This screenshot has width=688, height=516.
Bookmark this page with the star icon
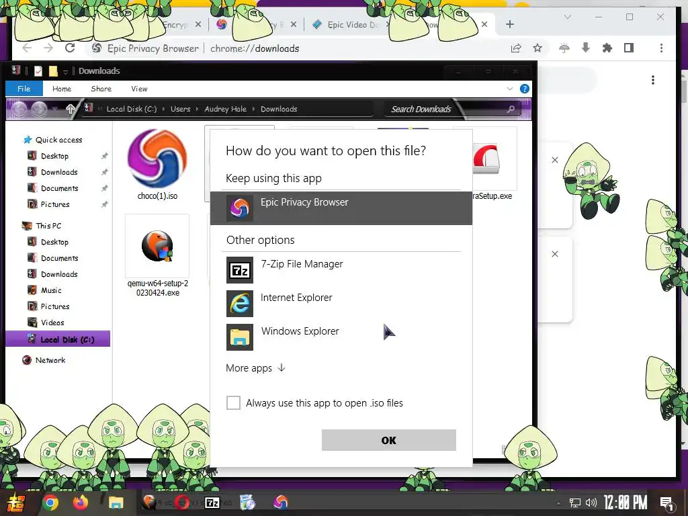click(537, 48)
